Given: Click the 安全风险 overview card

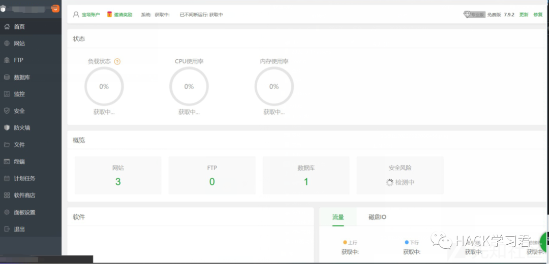Looking at the screenshot, I should [400, 175].
